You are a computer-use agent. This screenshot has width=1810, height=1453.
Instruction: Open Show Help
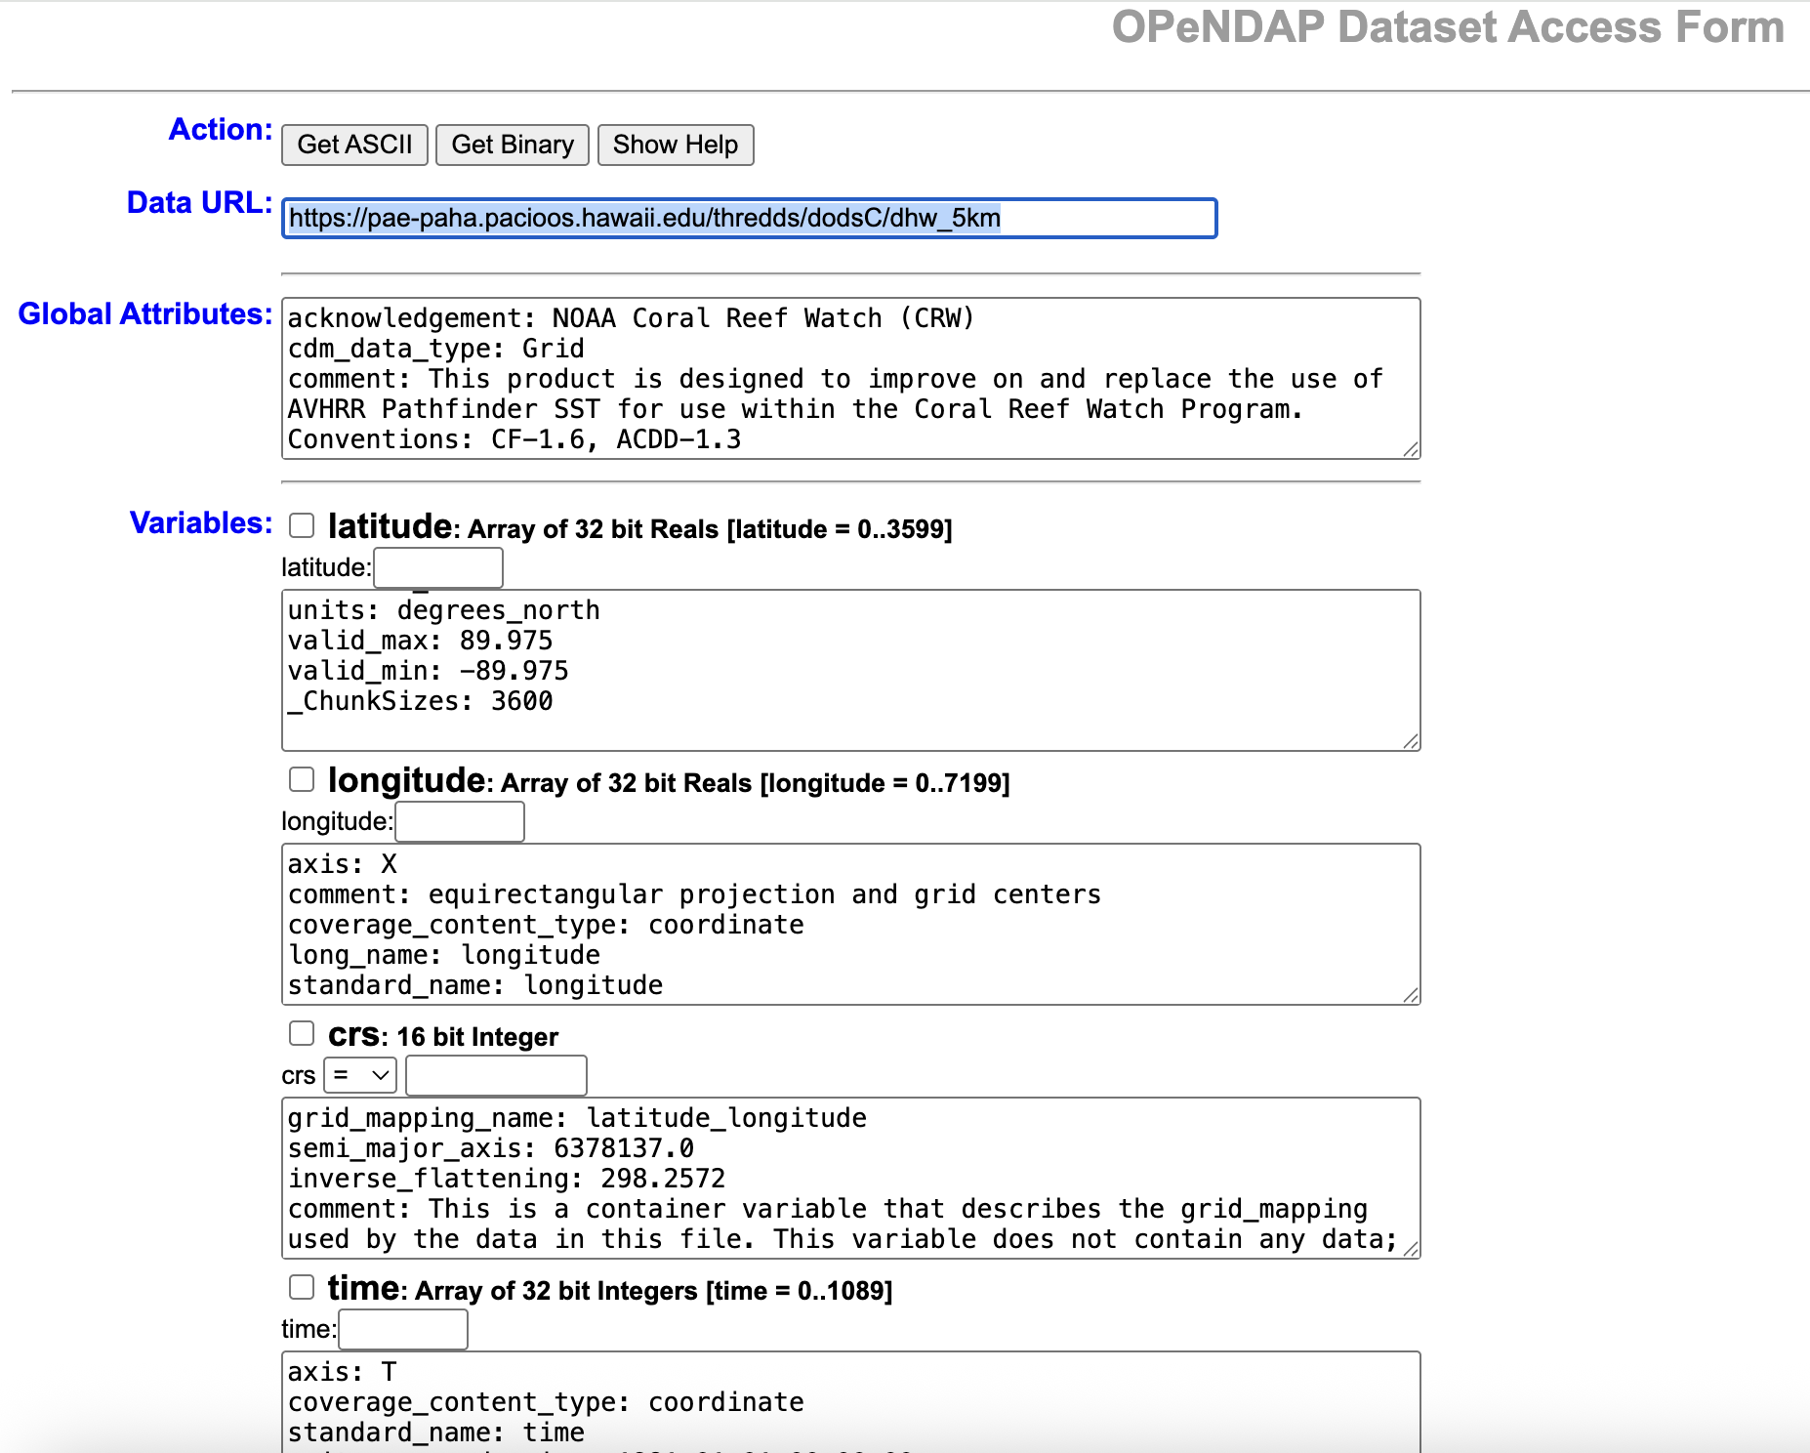click(x=675, y=145)
